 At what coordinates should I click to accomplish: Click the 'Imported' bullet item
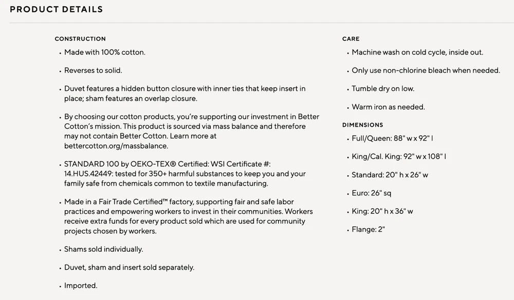coord(81,286)
